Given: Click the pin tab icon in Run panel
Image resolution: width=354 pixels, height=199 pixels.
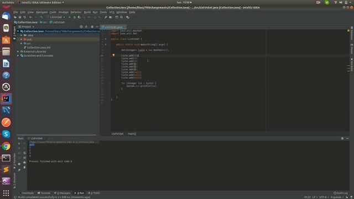Looking at the screenshot, I should (19, 170).
